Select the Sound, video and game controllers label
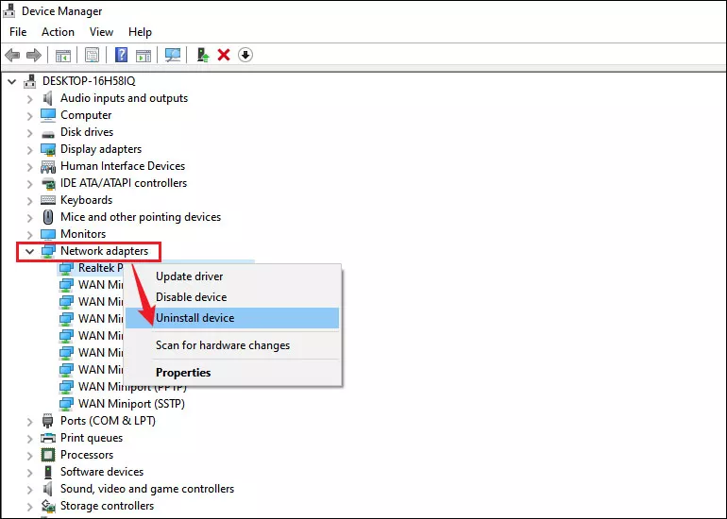The height and width of the screenshot is (519, 727). 147,489
